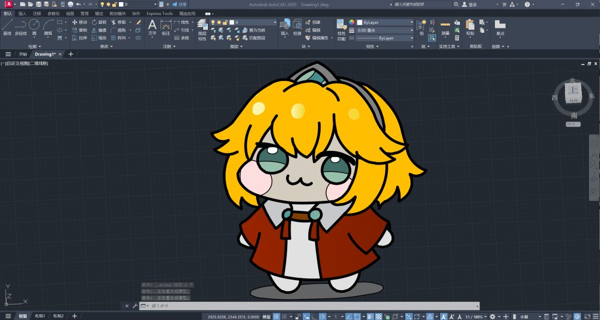This screenshot has width=600, height=320.
Task: Activate the Mirror (镜像) command
Action: (x=99, y=30)
